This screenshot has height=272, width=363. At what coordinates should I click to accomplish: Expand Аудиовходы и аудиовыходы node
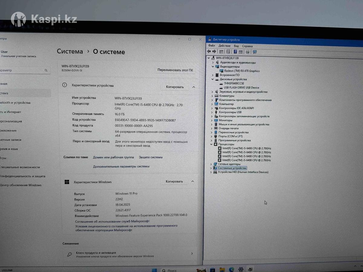tap(213, 63)
